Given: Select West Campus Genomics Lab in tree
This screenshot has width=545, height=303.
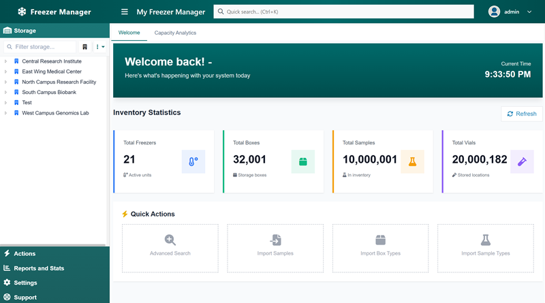Looking at the screenshot, I should point(55,113).
